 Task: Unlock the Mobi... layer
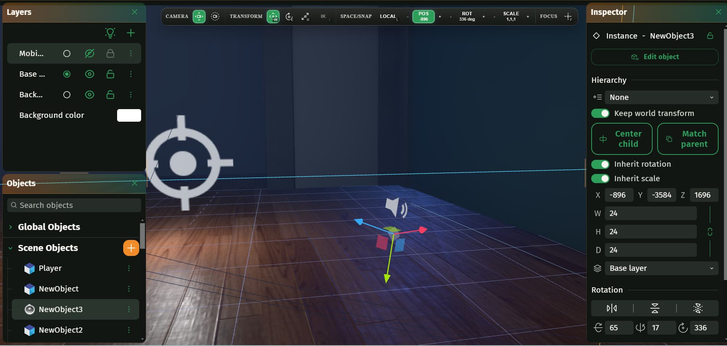click(110, 53)
